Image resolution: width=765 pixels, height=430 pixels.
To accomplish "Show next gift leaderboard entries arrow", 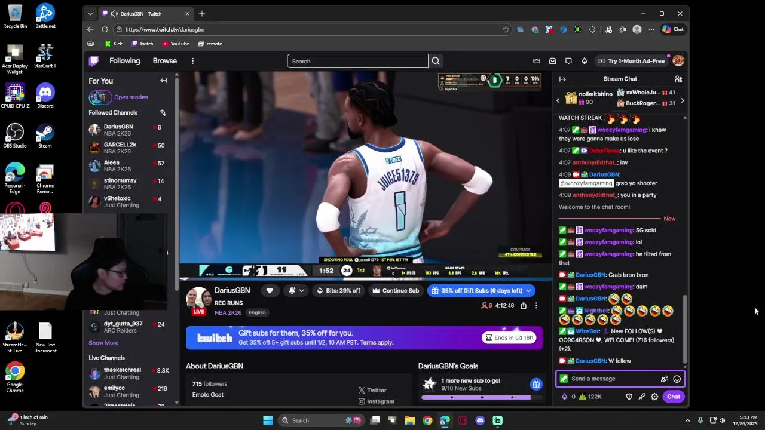I will click(x=682, y=101).
